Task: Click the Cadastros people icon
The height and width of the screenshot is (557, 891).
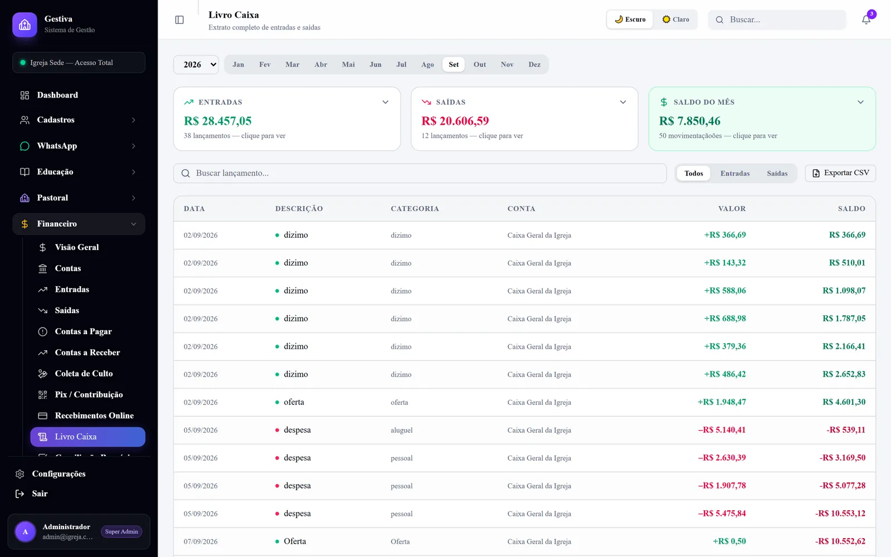Action: tap(25, 120)
